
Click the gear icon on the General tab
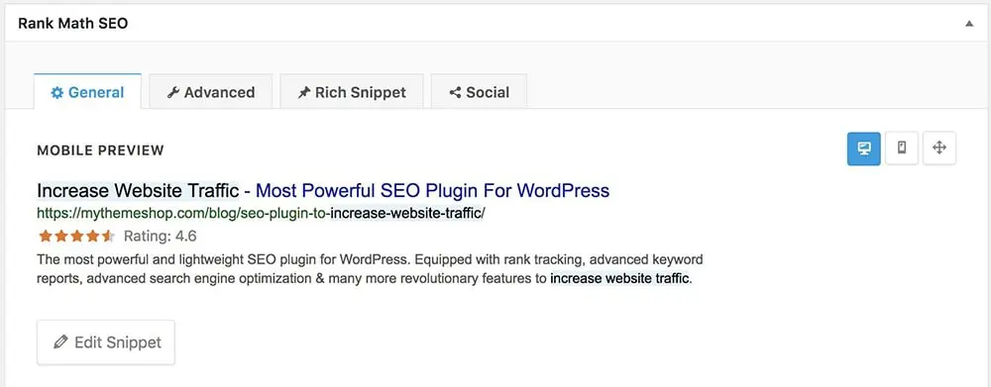click(x=56, y=93)
